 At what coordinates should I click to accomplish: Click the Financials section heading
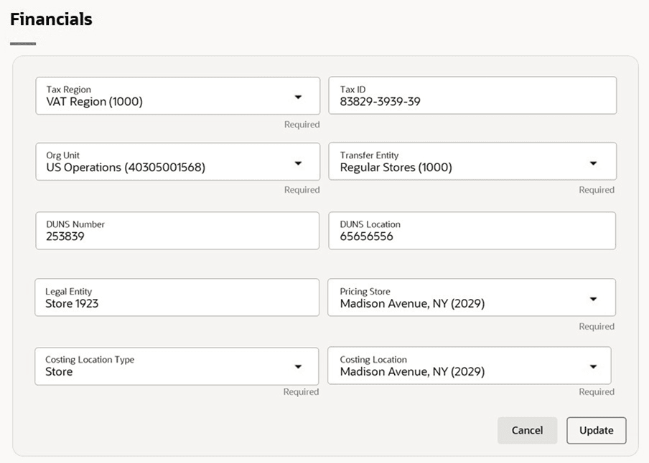[x=51, y=19]
